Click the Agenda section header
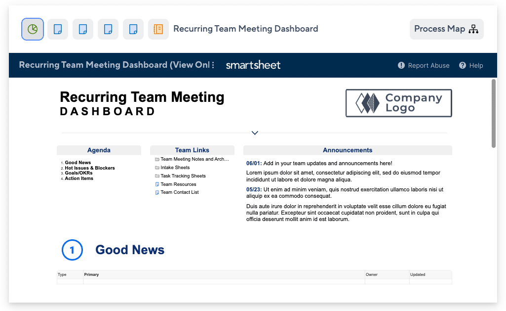The image size is (506, 311). pyautogui.click(x=99, y=150)
